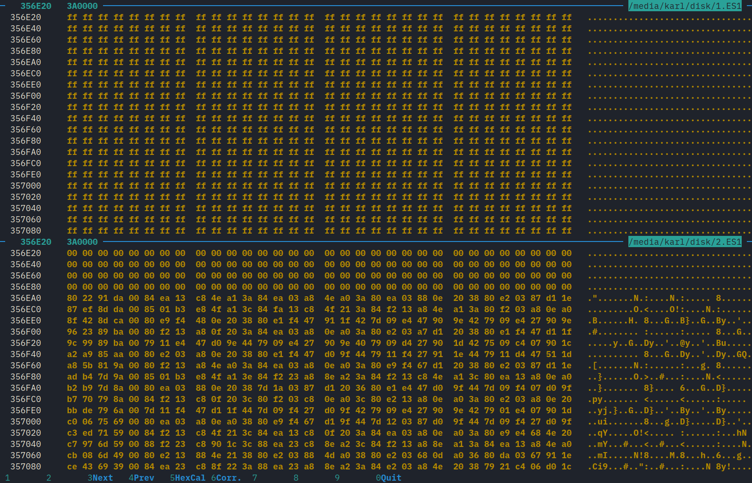
Task: Click hex bytes "8f 42 8d ca" in 2.ES1
Action: point(95,321)
